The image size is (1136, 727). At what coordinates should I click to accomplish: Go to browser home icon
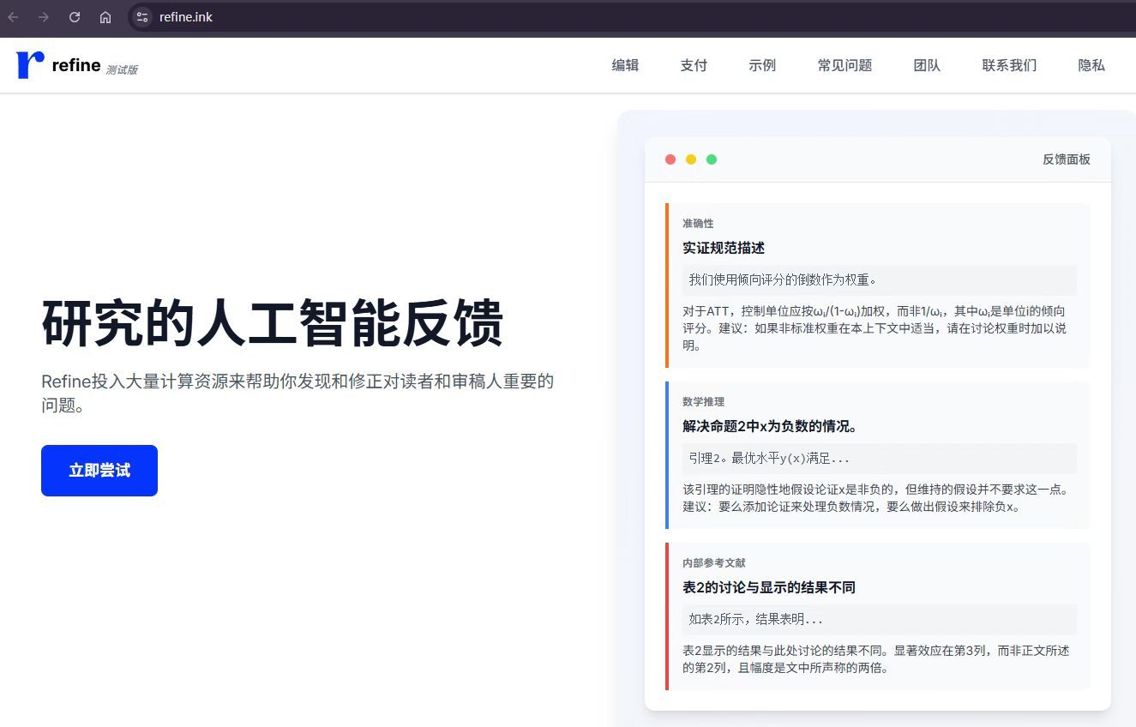coord(105,17)
